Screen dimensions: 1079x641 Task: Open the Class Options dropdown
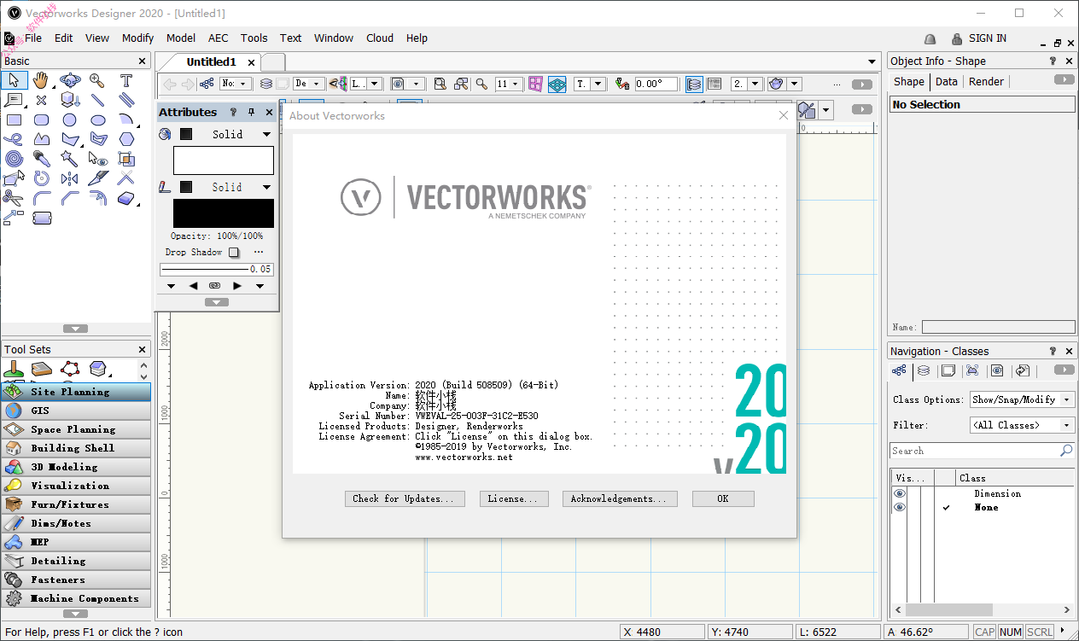(1022, 399)
